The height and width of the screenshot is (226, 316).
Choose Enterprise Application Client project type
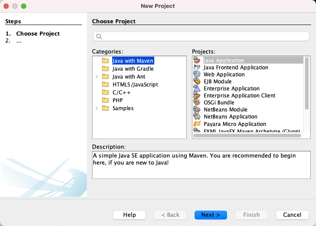coord(240,95)
